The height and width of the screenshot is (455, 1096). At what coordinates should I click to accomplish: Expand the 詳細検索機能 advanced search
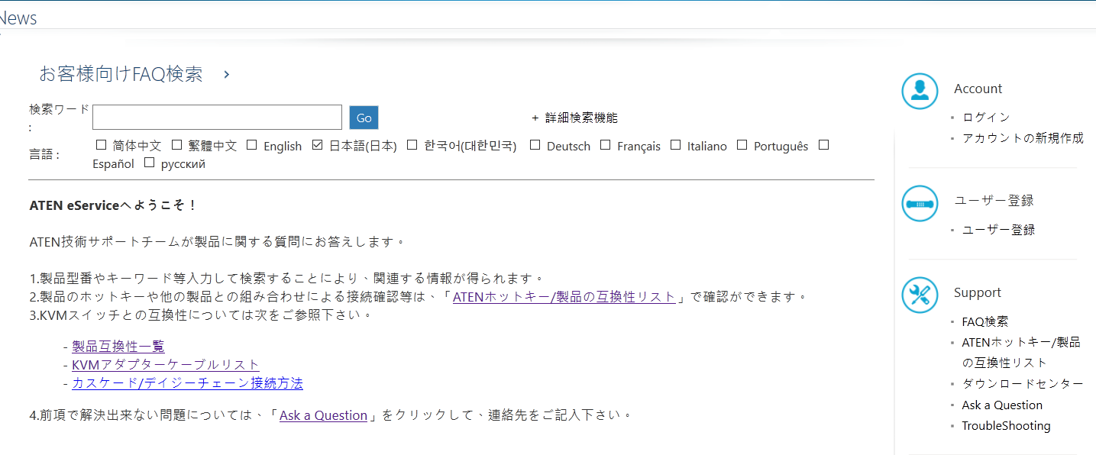574,118
